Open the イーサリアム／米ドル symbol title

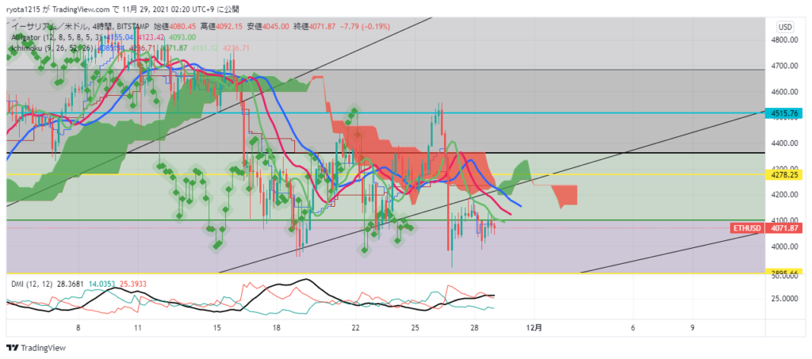pyautogui.click(x=49, y=25)
